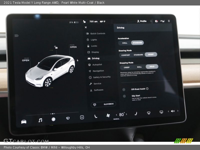
Task: Set acceleration to Standard
Action: click(137, 43)
